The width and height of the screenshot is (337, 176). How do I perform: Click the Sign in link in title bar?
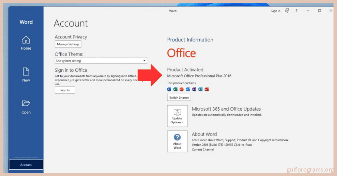[275, 11]
